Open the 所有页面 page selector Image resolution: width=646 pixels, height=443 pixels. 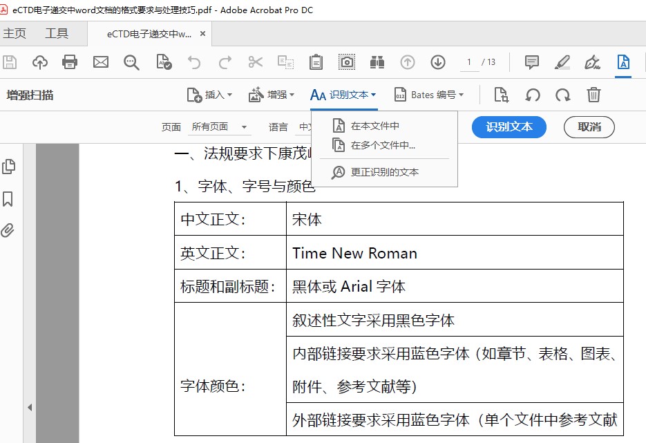(220, 127)
